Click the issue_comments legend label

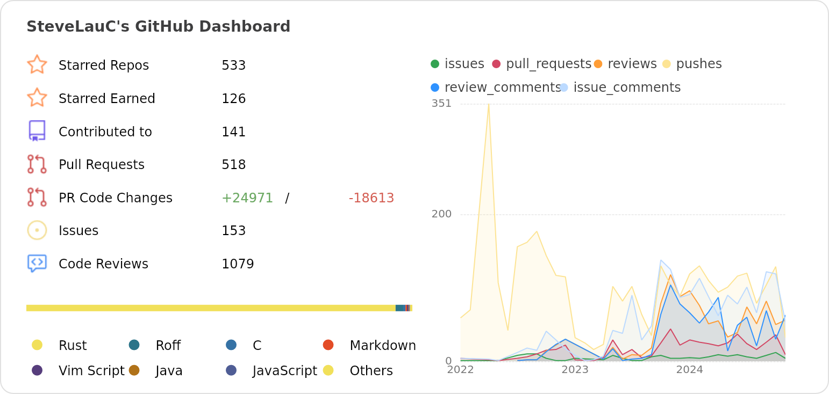(627, 87)
